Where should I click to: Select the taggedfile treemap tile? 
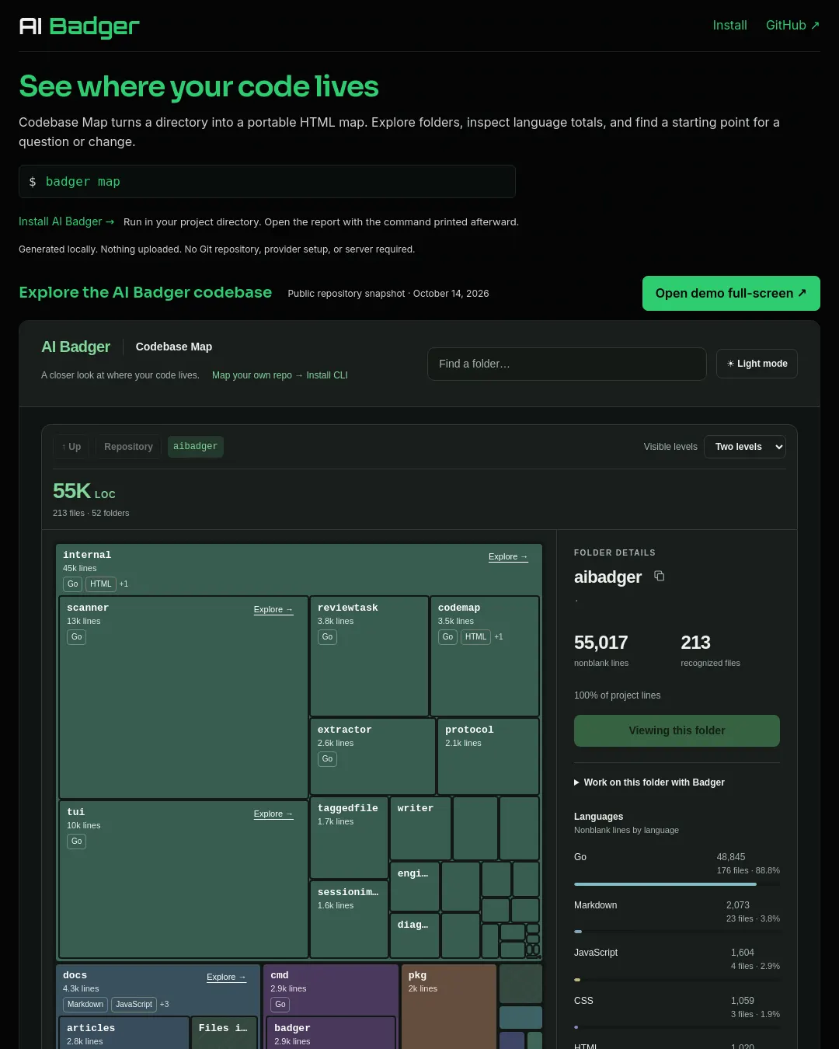coord(349,838)
